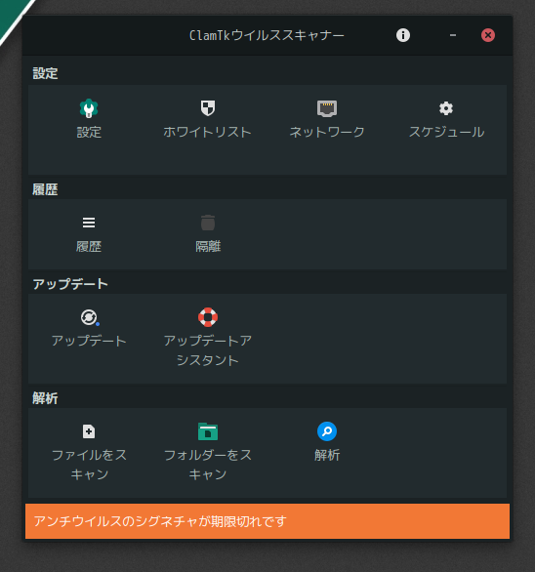Open アップデートアシスタント lifebuoy icon

tap(208, 317)
